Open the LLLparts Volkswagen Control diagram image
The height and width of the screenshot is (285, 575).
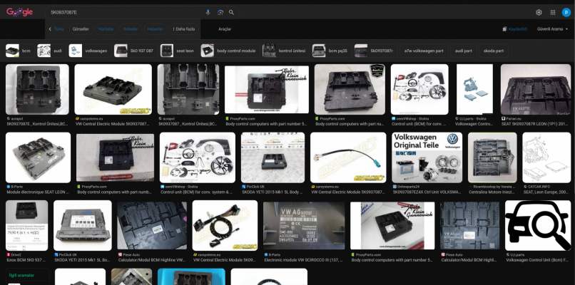(474, 89)
